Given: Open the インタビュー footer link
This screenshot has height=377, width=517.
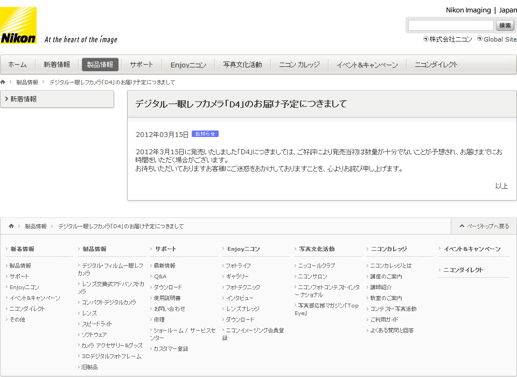Looking at the screenshot, I should pos(240,298).
